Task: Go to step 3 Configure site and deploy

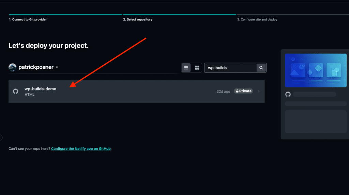Action: pos(257,19)
